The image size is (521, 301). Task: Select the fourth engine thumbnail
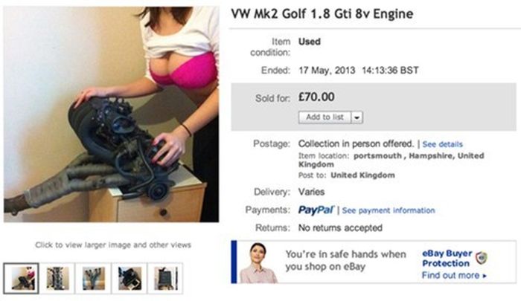pos(130,279)
